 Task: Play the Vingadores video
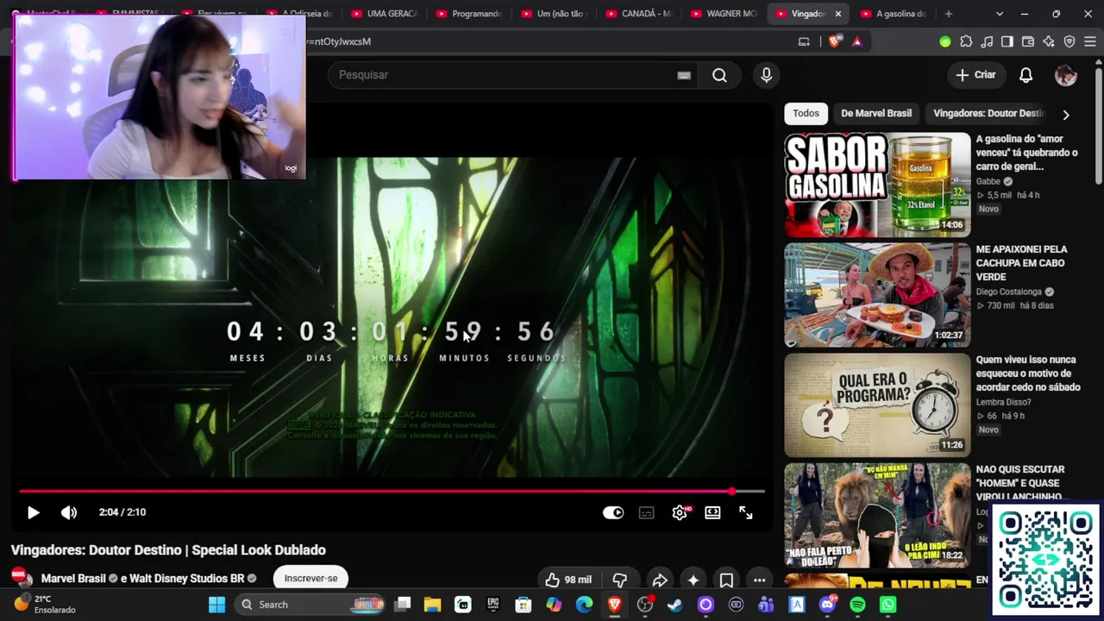tap(33, 512)
